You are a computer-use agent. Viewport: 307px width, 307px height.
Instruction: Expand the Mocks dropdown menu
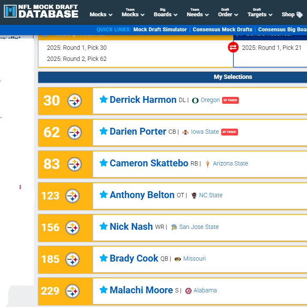[101, 15]
